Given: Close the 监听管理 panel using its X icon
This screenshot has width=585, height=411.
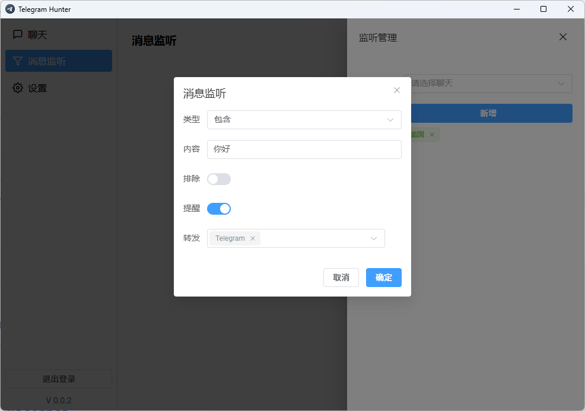Looking at the screenshot, I should [x=562, y=37].
